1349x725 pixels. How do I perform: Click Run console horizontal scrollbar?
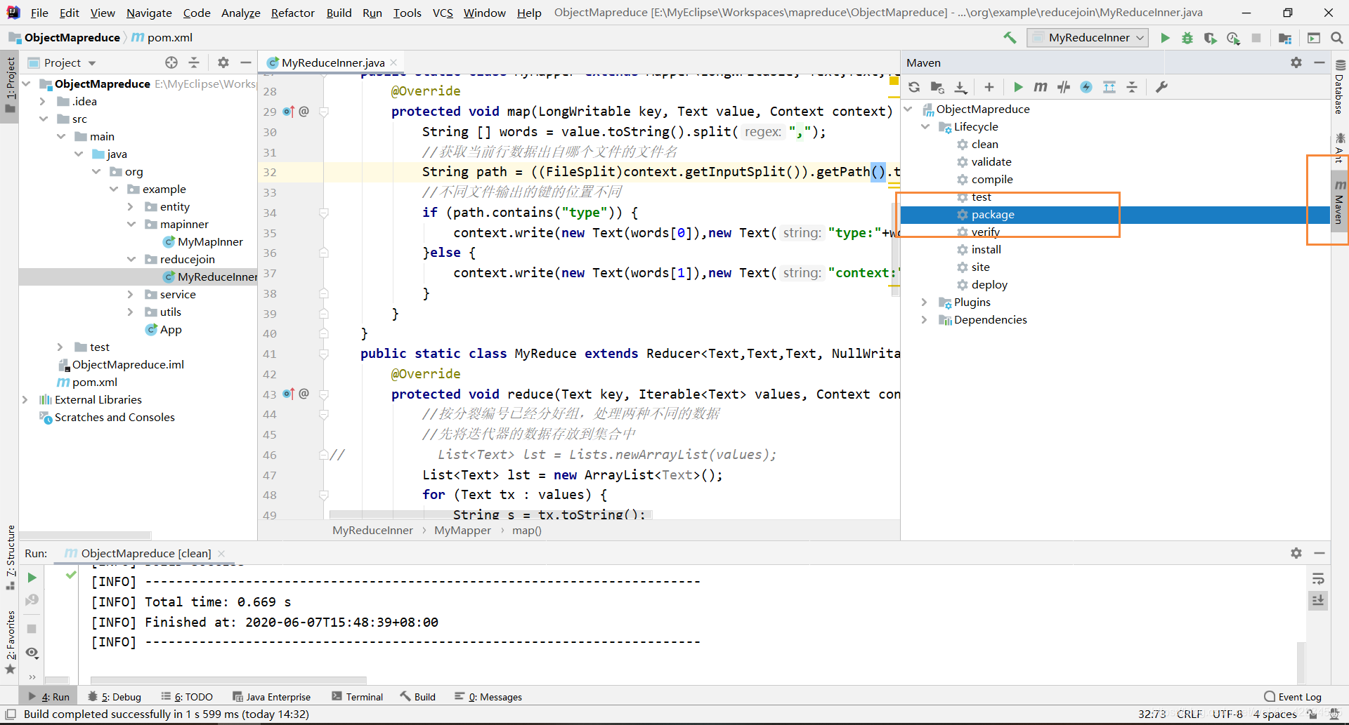pyautogui.click(x=228, y=680)
